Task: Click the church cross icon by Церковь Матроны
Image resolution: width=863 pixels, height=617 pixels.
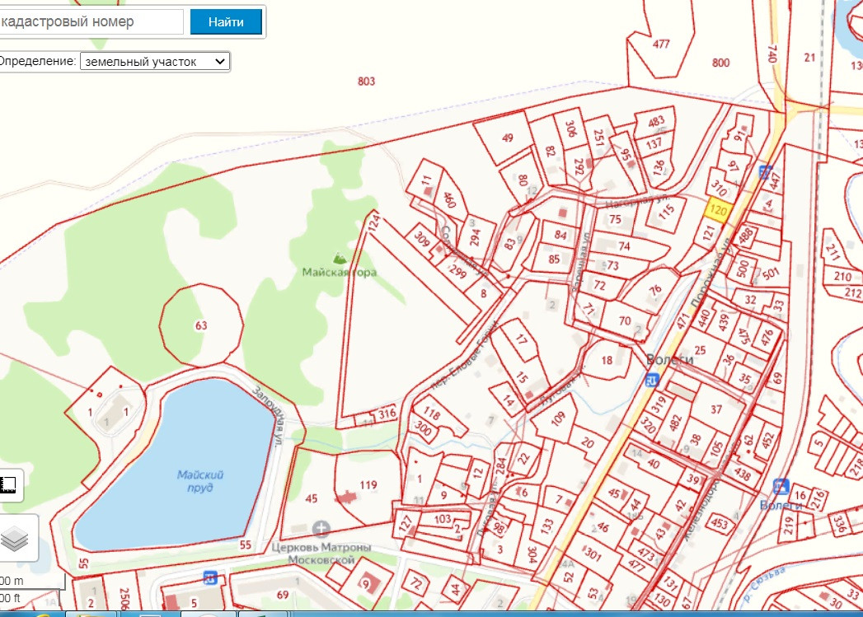Action: pyautogui.click(x=322, y=529)
